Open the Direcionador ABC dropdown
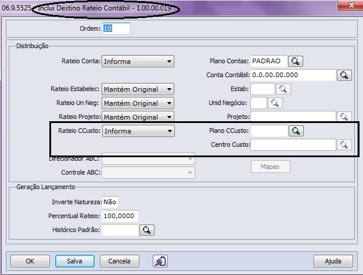Image resolution: width=363 pixels, height=275 pixels. pyautogui.click(x=149, y=159)
